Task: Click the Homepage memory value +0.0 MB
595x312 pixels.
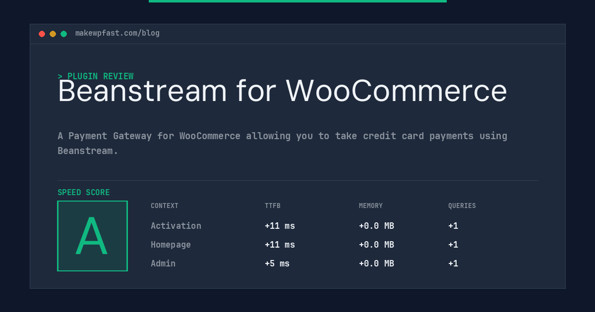Action: point(376,245)
